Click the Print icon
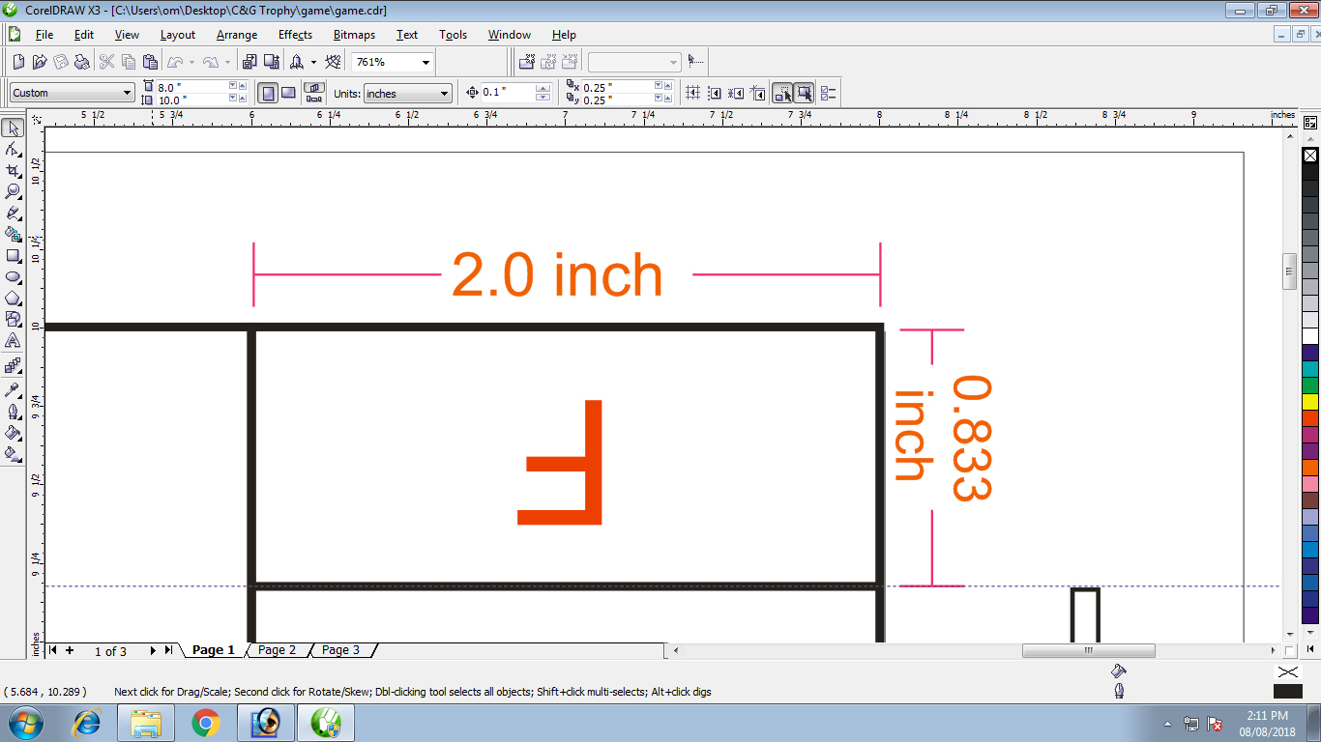The height and width of the screenshot is (742, 1321). point(82,62)
